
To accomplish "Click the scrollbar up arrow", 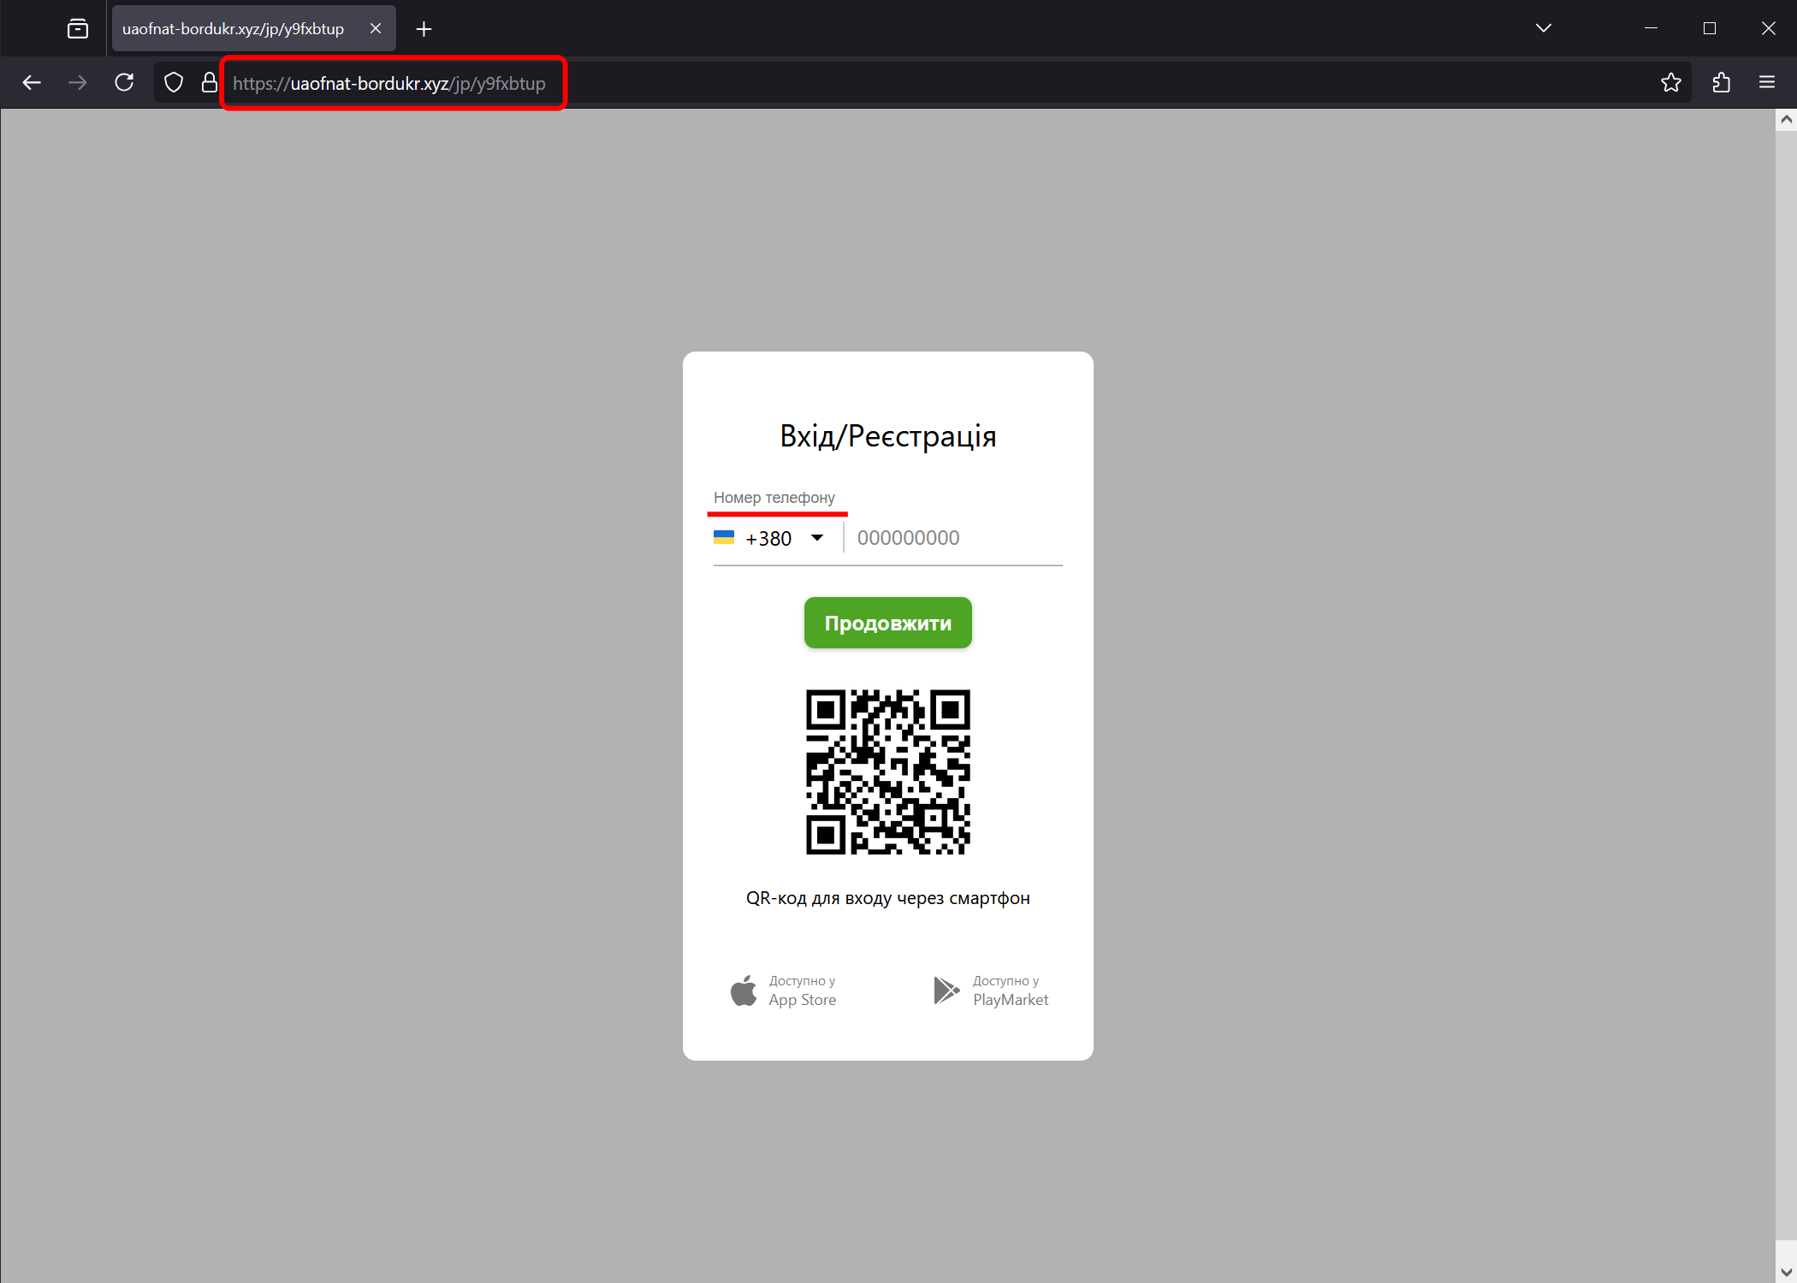I will (x=1786, y=120).
